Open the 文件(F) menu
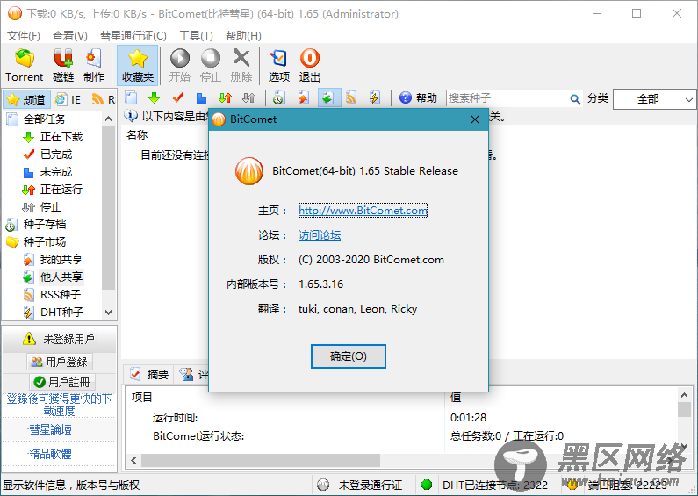This screenshot has width=698, height=496. tap(23, 36)
